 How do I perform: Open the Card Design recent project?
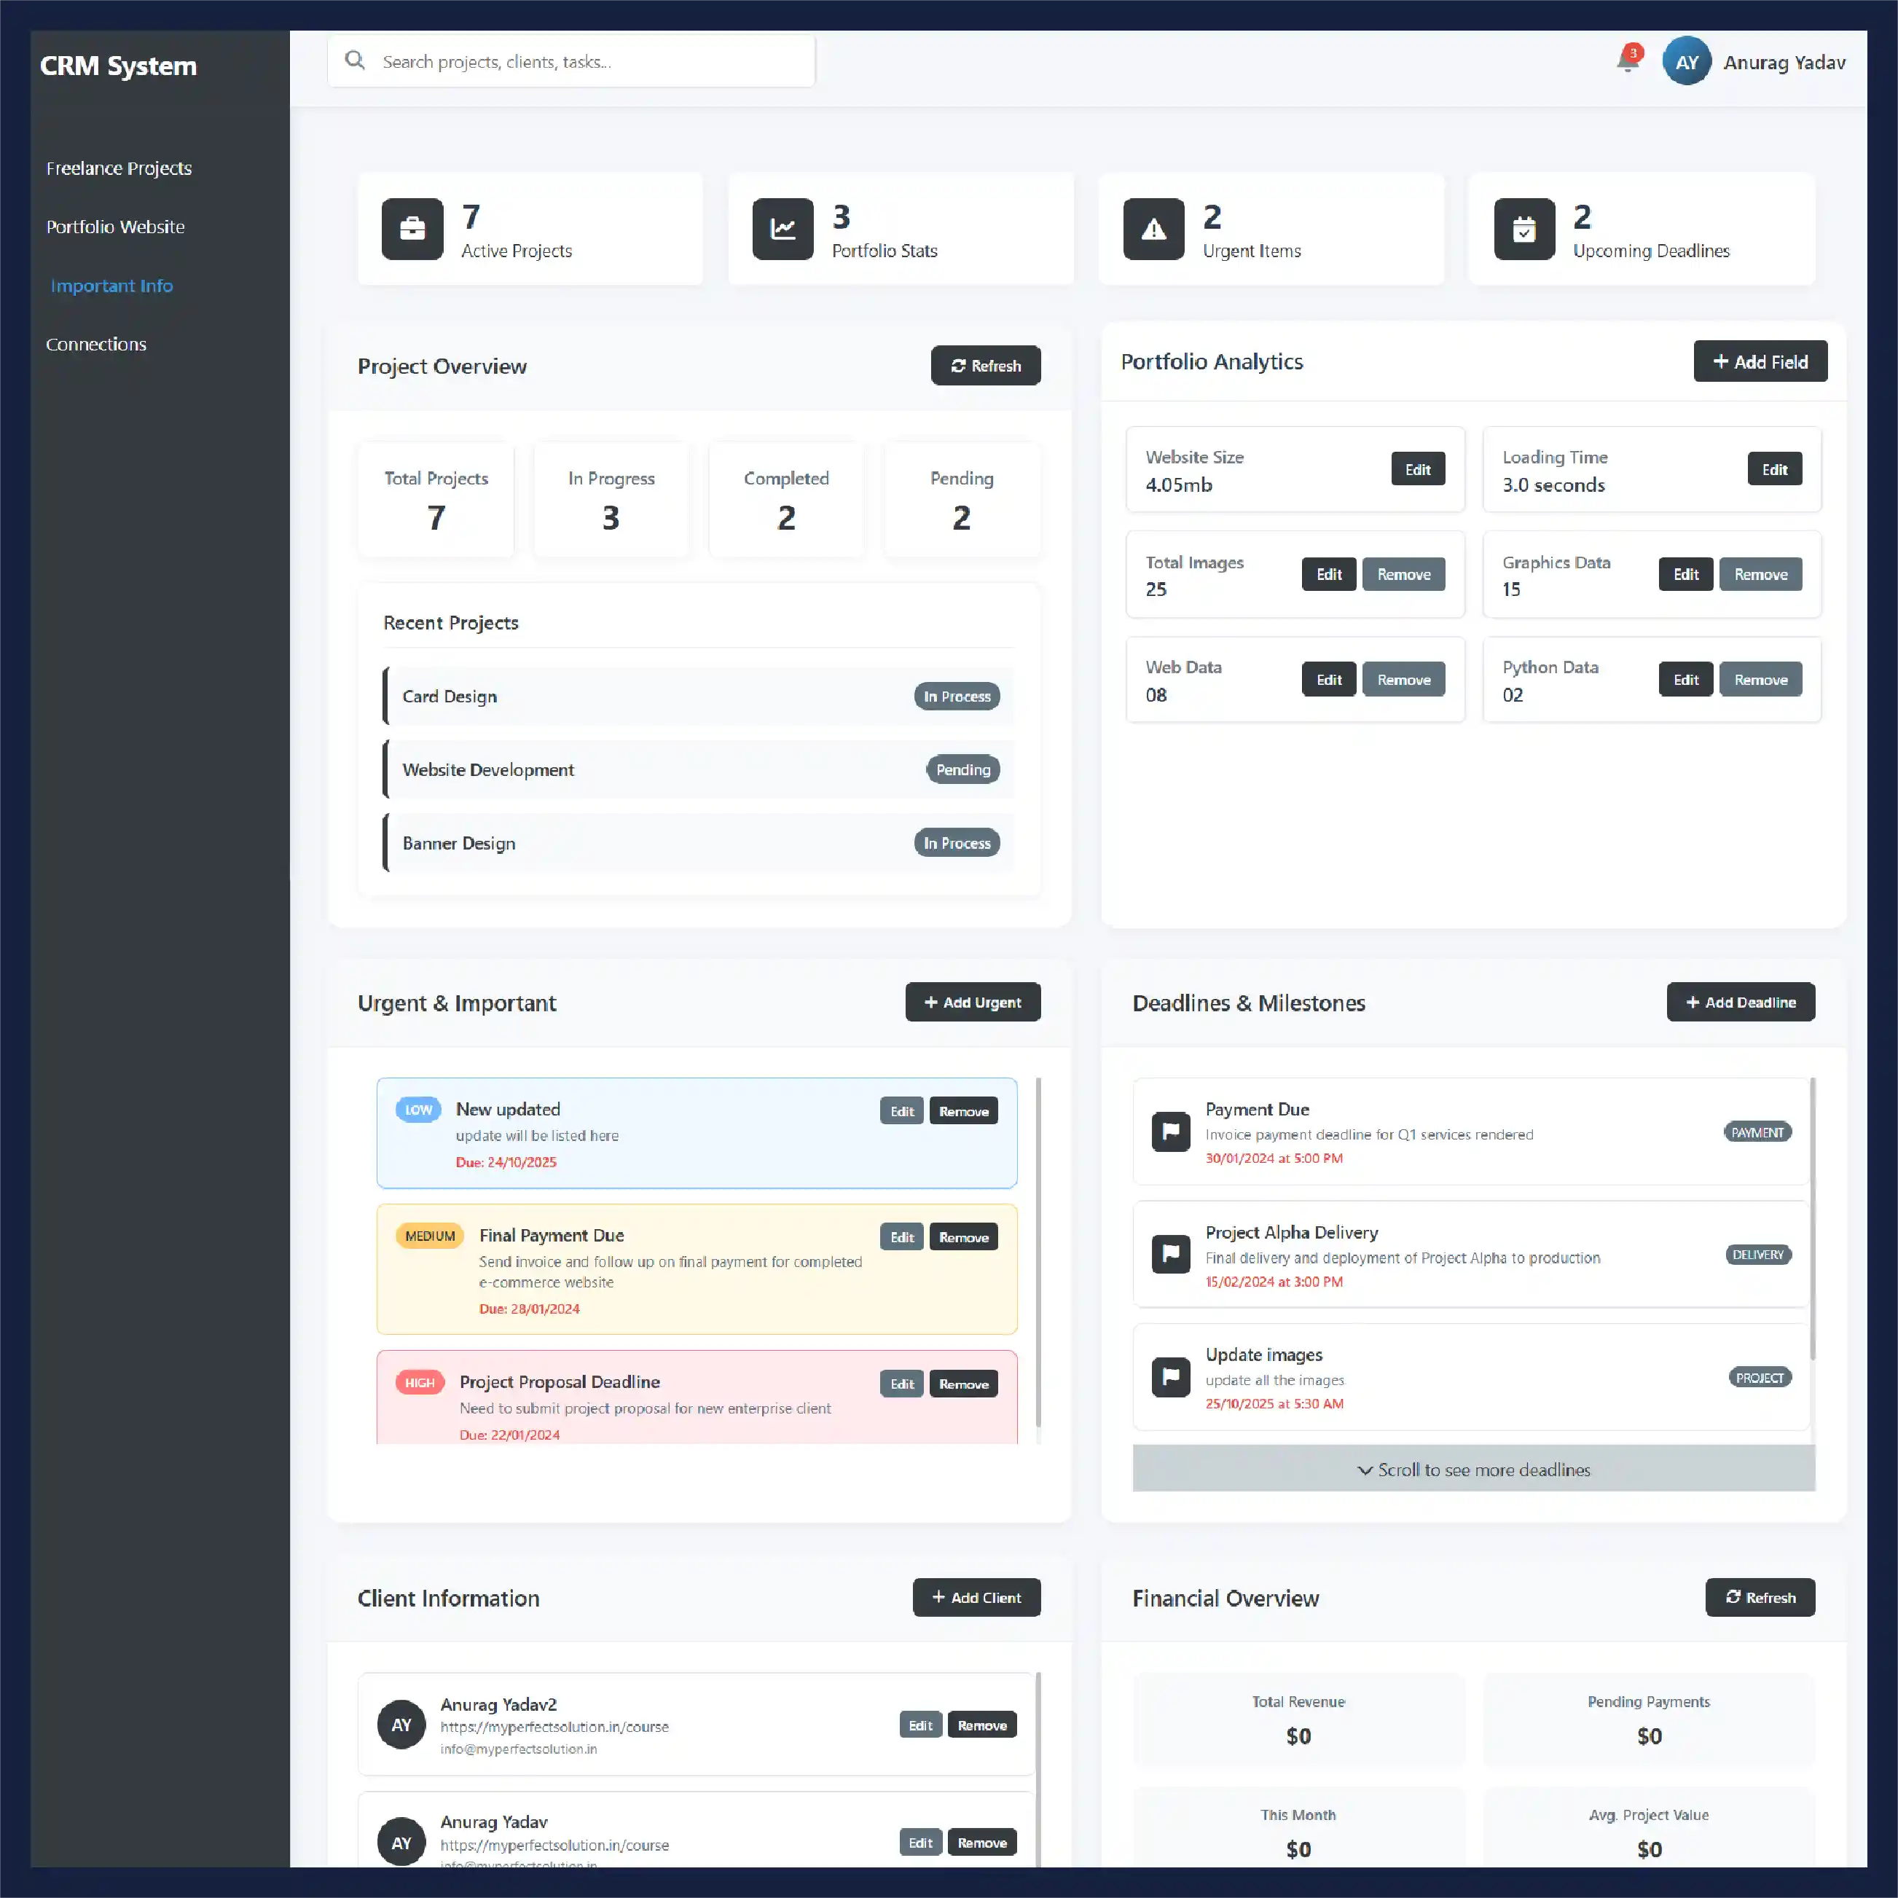pyautogui.click(x=699, y=697)
